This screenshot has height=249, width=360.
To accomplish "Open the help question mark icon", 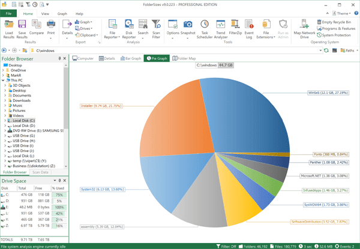I will pos(356,13).
